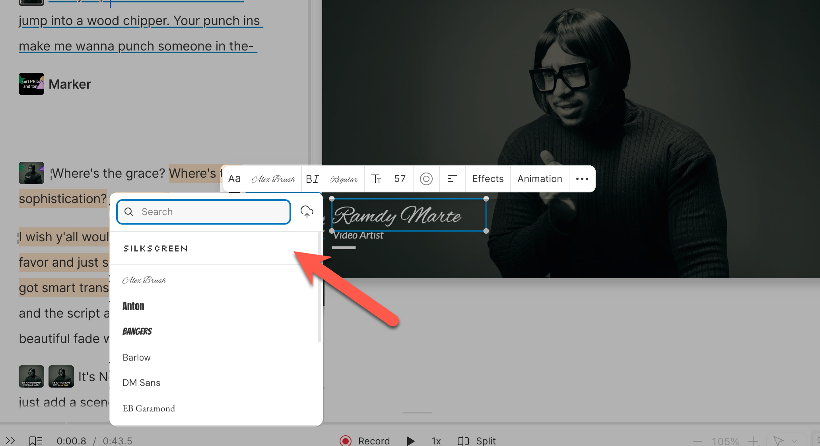Open the Effects menu item
Viewport: 820px width, 446px height.
[488, 179]
